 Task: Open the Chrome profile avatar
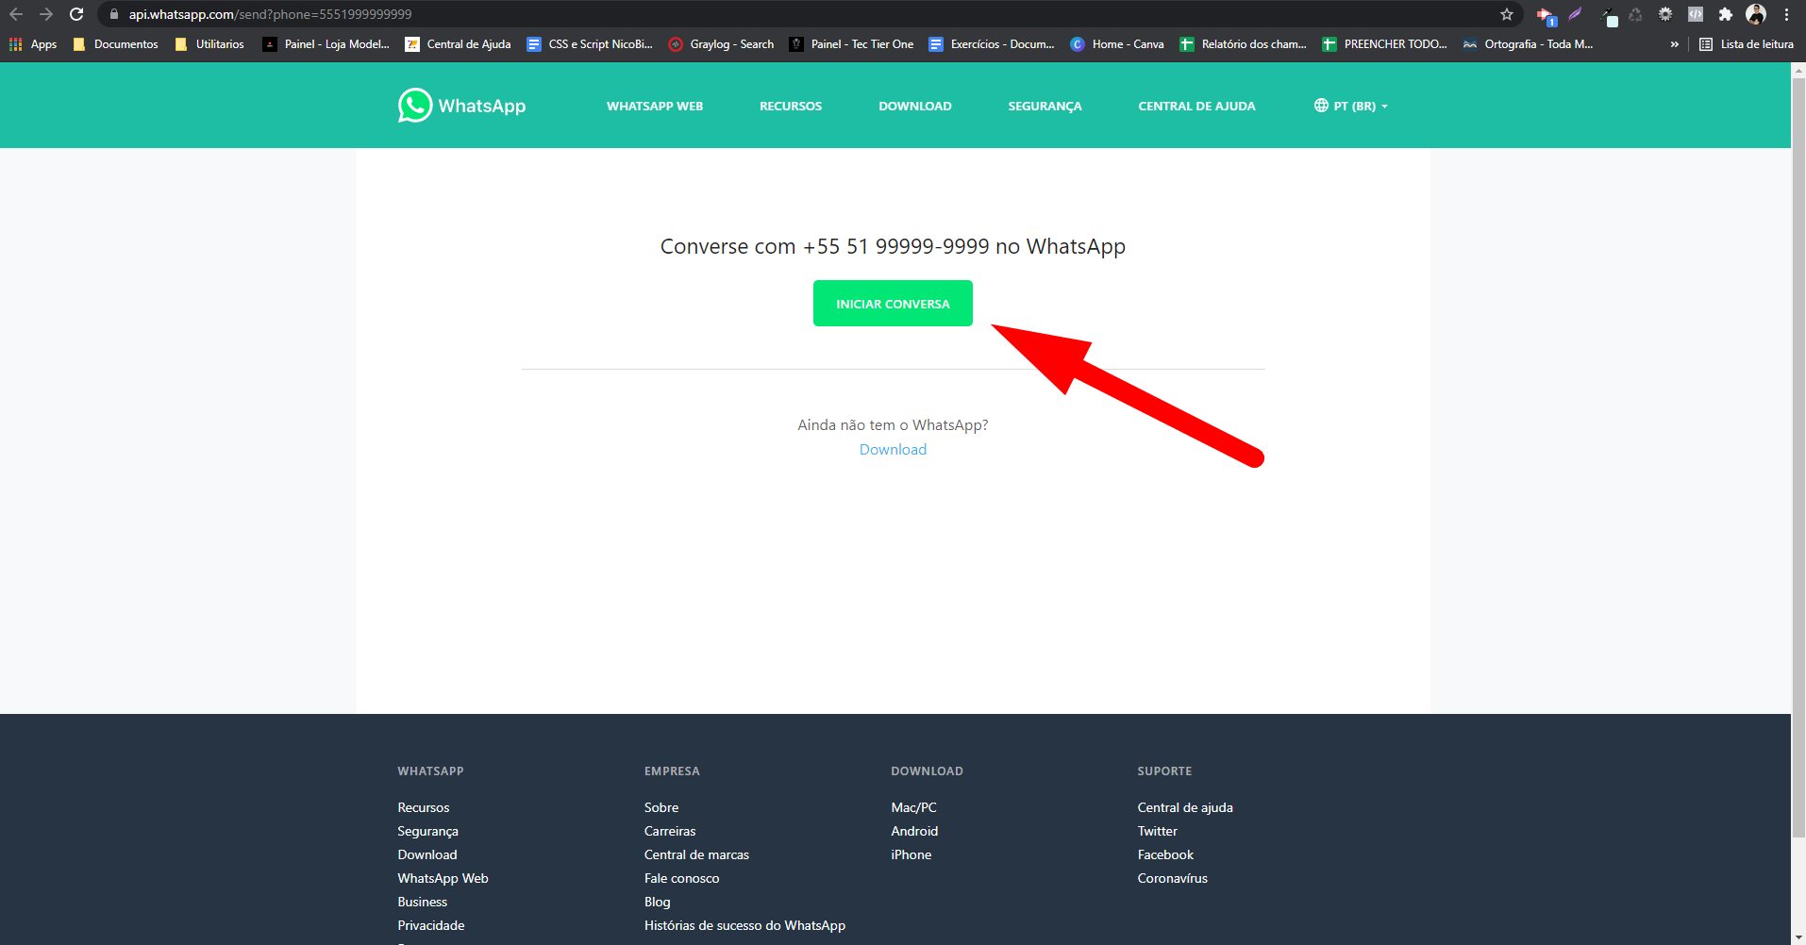click(x=1756, y=14)
